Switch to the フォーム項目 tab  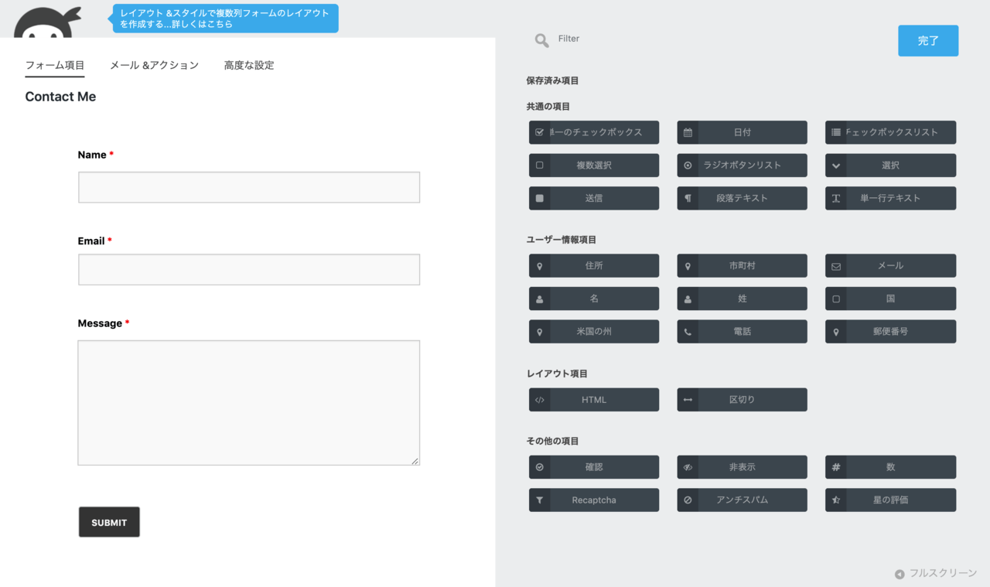coord(55,66)
